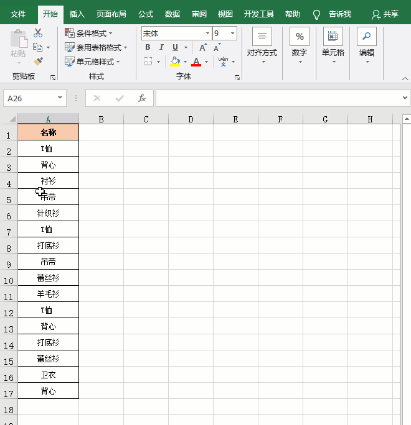Click the conditional formatting icon
This screenshot has width=411, height=425.
point(70,33)
